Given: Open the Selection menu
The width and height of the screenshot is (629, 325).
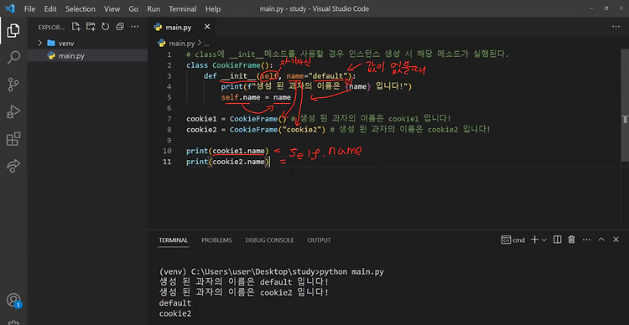Looking at the screenshot, I should coord(81,9).
